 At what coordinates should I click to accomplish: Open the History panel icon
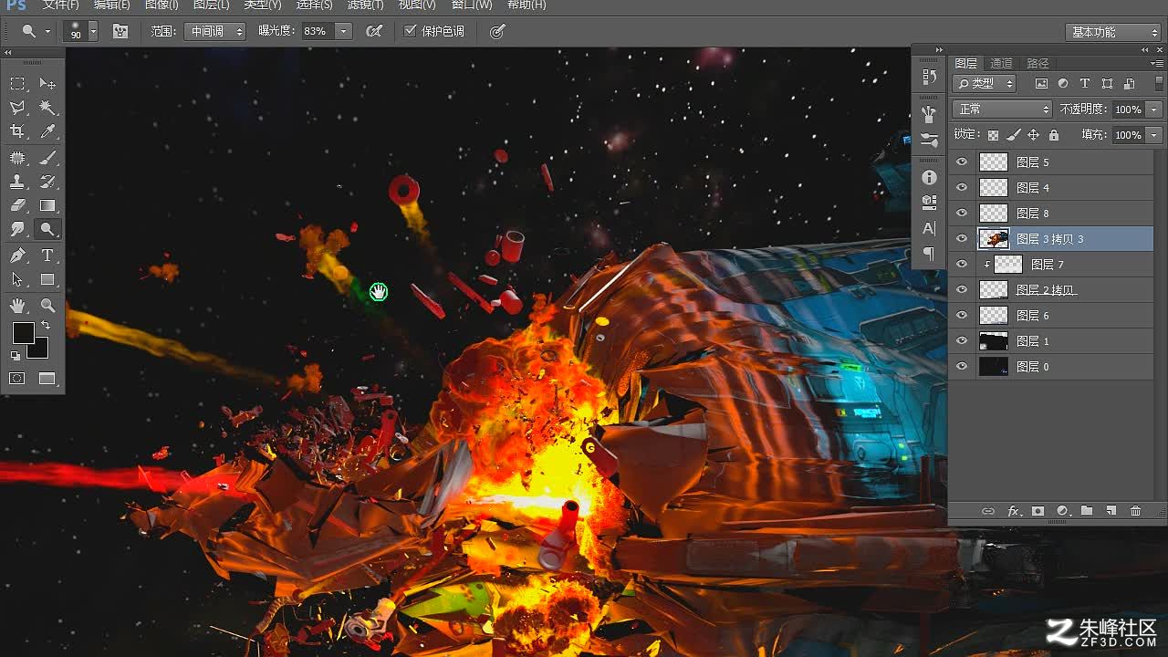coord(929,78)
